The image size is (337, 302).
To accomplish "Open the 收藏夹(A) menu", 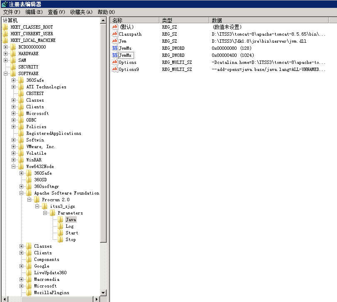I will click(81, 12).
